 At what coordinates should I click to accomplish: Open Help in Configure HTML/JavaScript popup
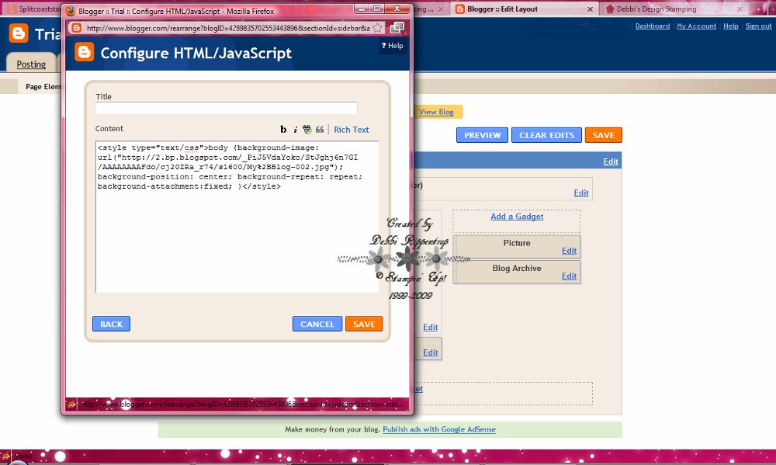point(392,46)
